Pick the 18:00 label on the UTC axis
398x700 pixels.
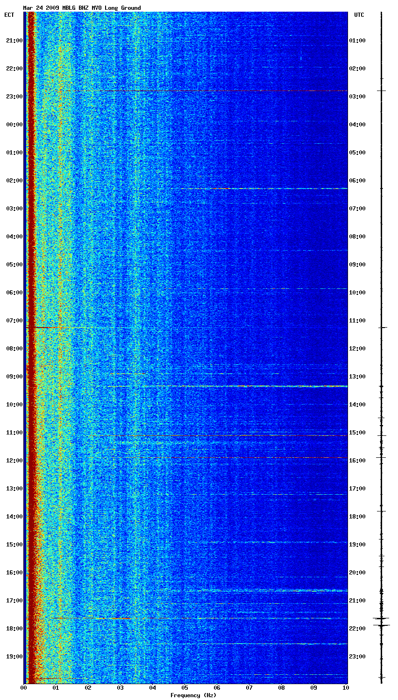[357, 517]
